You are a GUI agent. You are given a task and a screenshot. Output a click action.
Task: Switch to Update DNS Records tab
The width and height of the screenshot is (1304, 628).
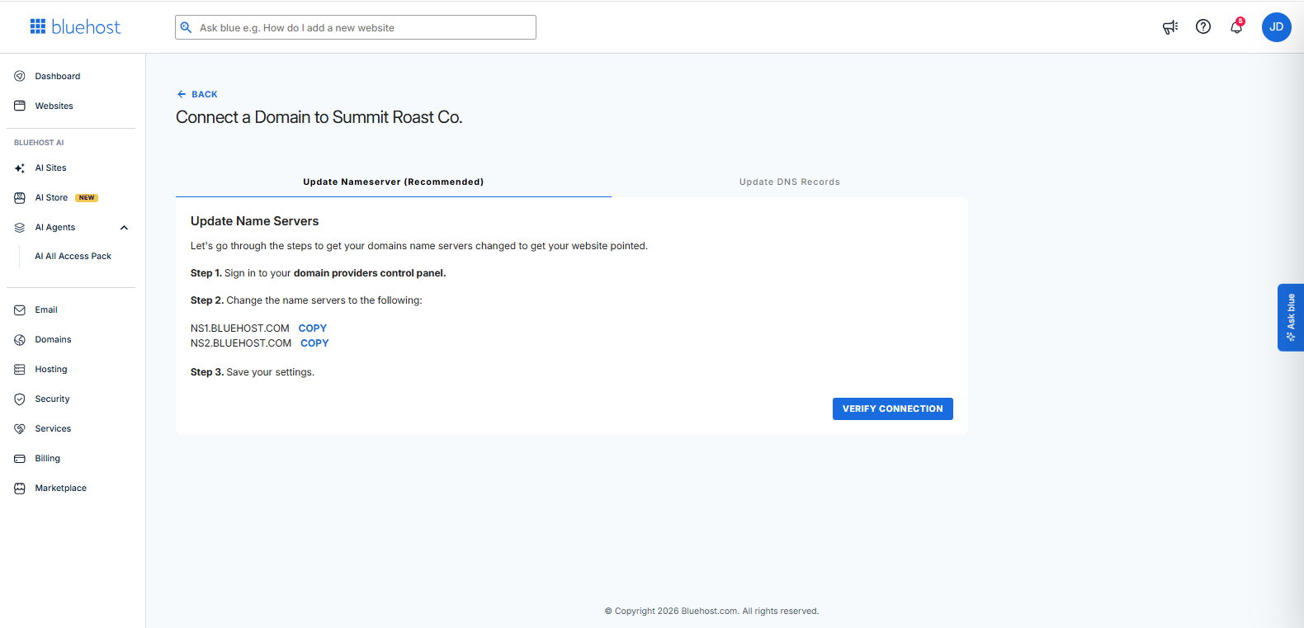point(790,182)
